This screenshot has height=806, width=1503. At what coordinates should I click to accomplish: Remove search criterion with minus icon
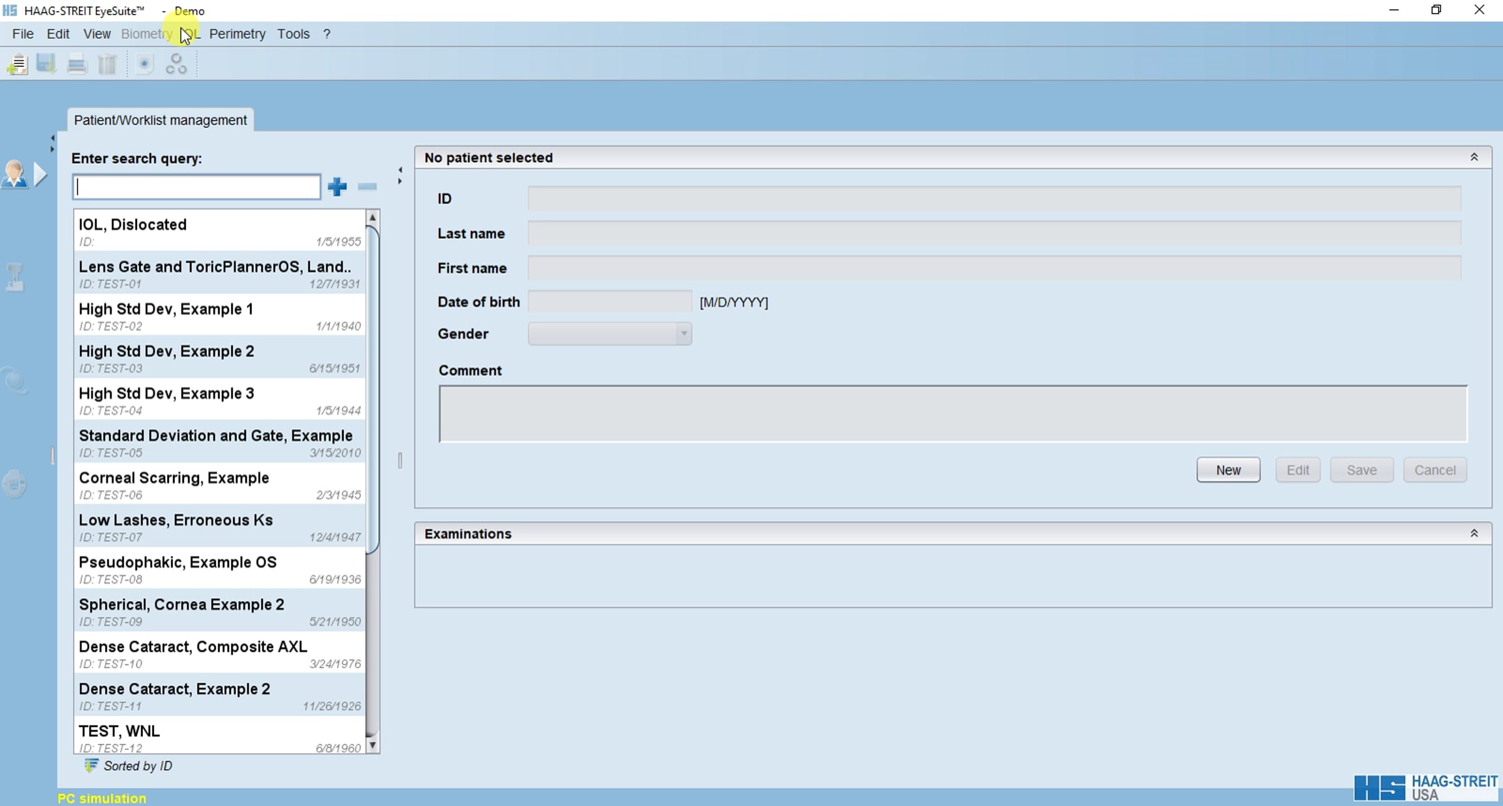(x=367, y=187)
